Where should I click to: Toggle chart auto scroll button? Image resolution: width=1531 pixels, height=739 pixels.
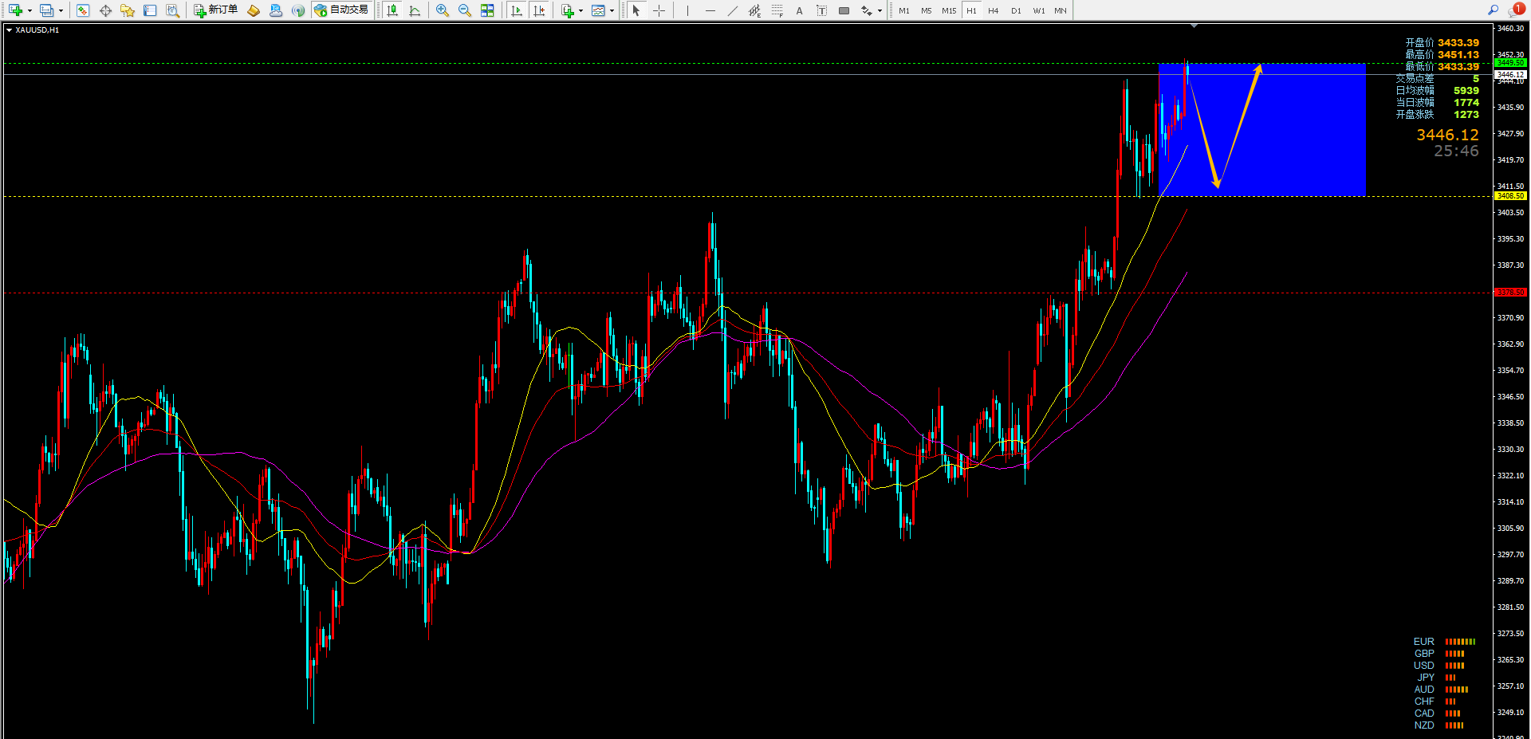point(517,10)
